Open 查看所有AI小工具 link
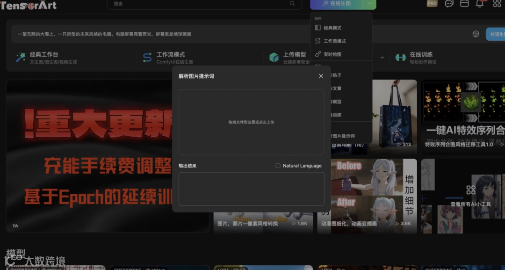 point(470,204)
